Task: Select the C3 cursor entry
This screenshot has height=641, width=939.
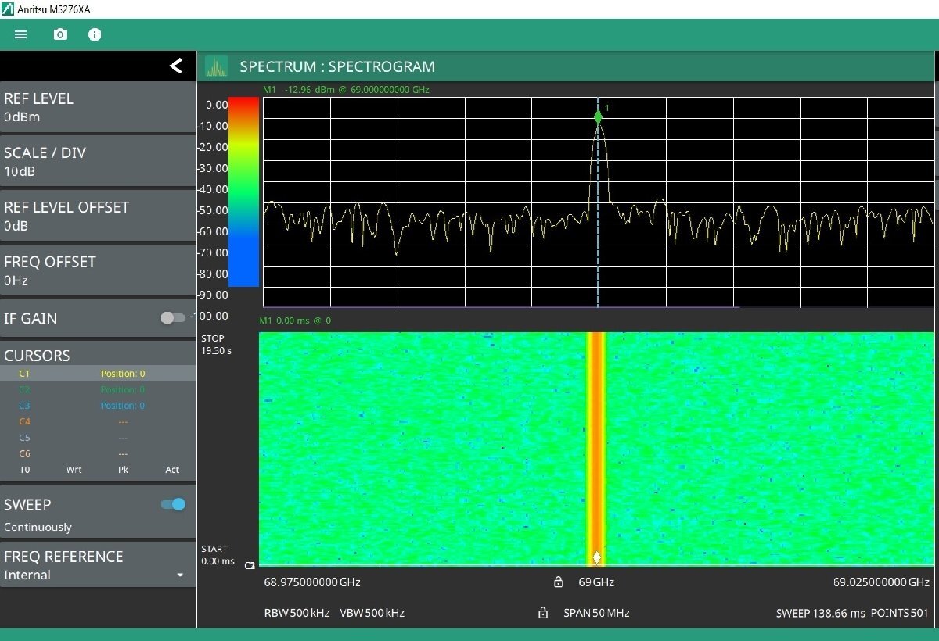Action: point(98,406)
